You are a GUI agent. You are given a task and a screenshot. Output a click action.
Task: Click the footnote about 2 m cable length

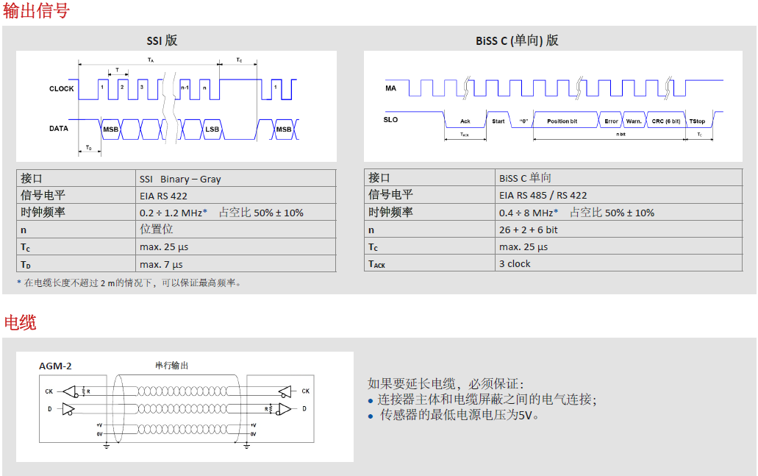[129, 283]
